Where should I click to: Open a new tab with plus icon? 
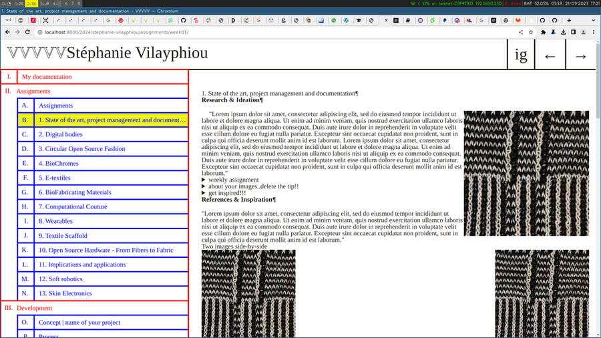[x=569, y=20]
